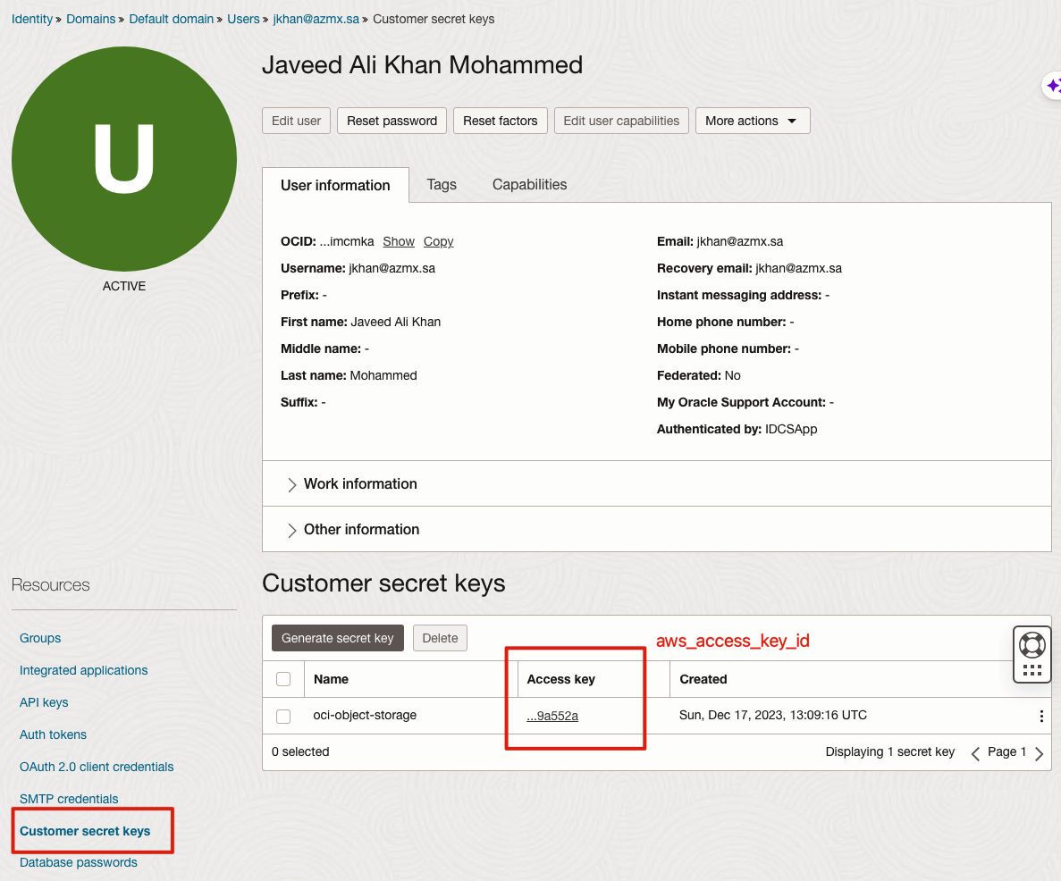1061x881 pixels.
Task: Switch to the Tags tab
Action: (442, 184)
